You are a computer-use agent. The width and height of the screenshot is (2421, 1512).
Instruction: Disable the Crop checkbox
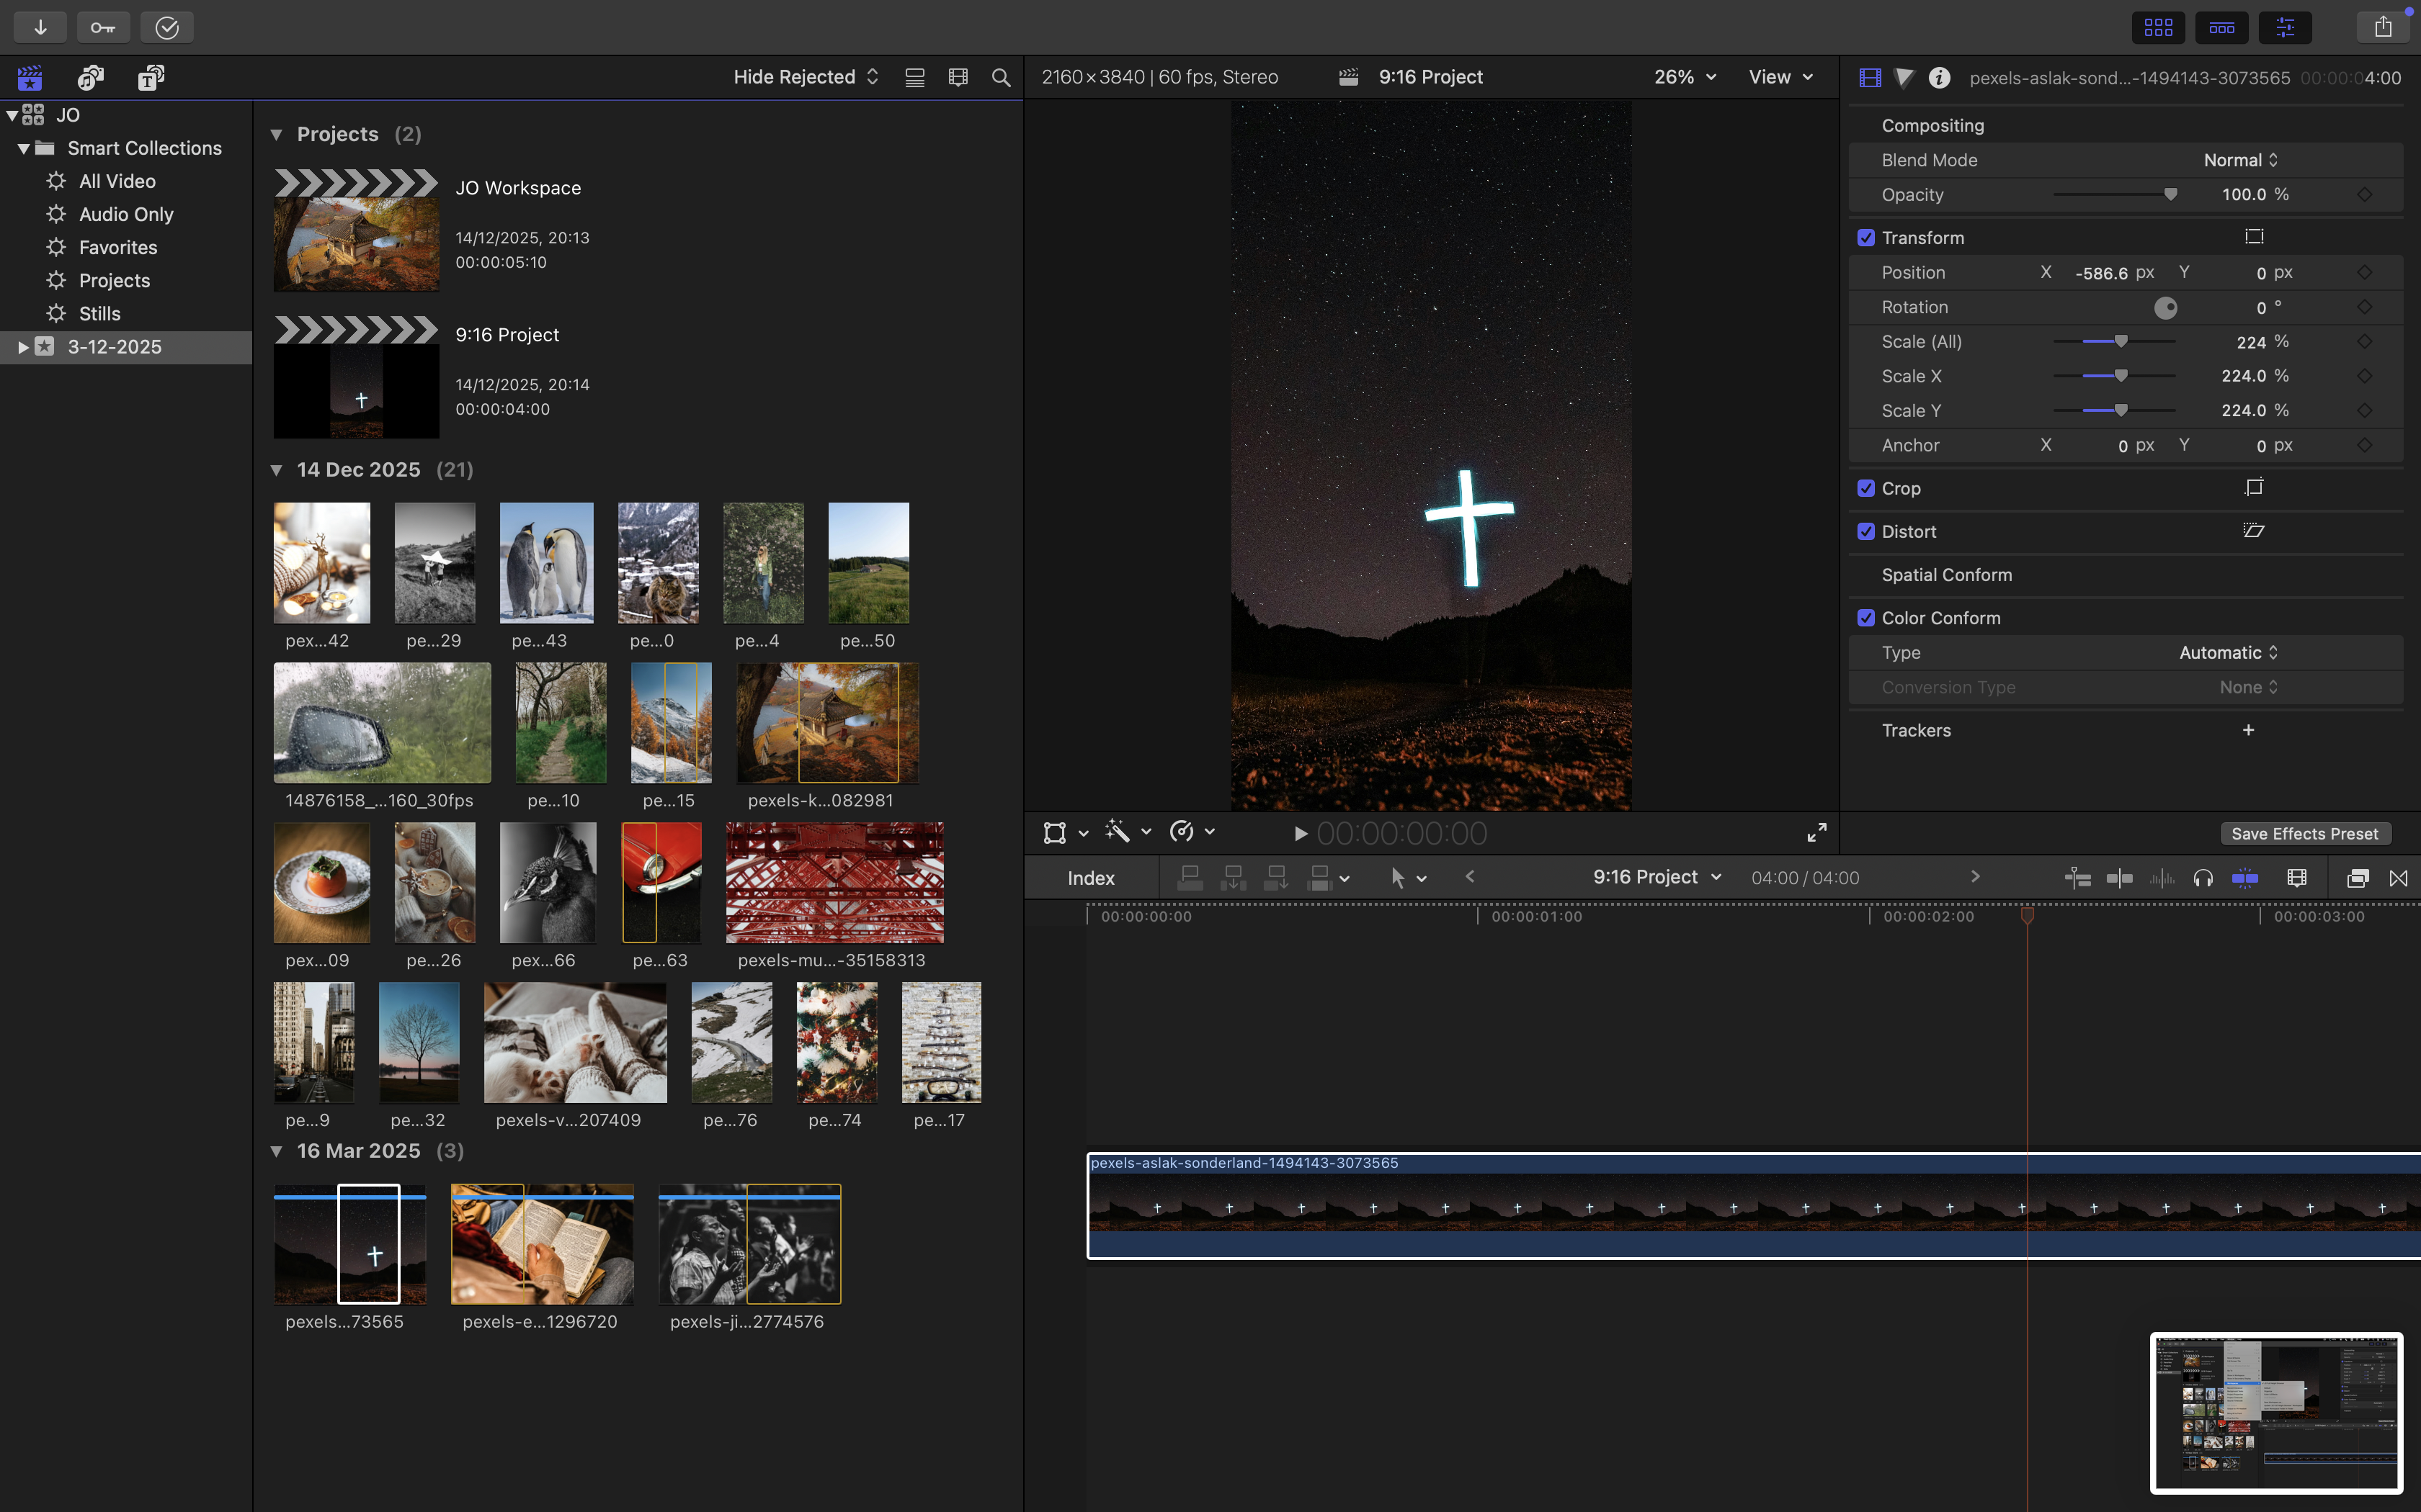coord(1865,488)
